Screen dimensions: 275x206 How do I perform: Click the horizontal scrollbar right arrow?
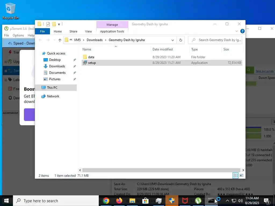pyautogui.click(x=243, y=170)
